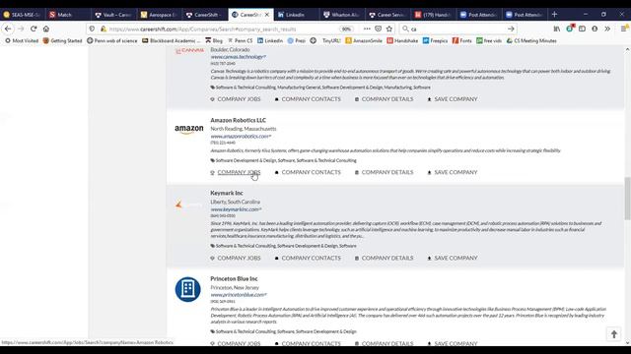Open the Prezi bookmark

pyautogui.click(x=297, y=40)
